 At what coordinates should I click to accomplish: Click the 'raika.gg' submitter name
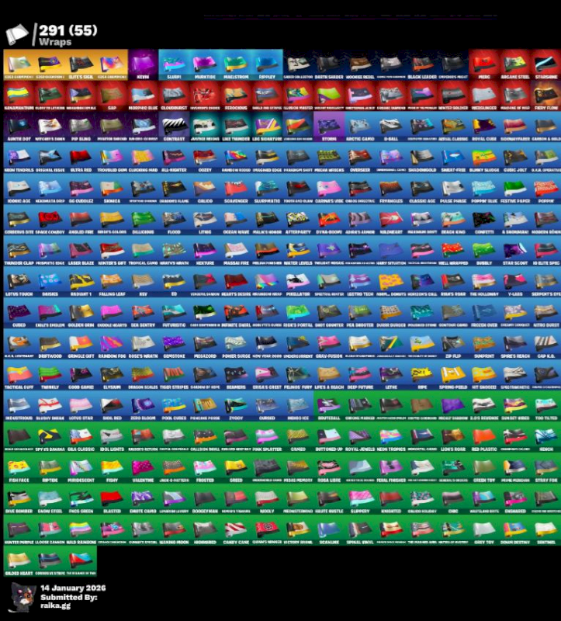[55, 605]
